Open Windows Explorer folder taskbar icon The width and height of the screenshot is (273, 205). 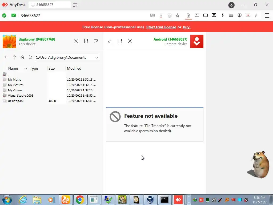(x=37, y=200)
